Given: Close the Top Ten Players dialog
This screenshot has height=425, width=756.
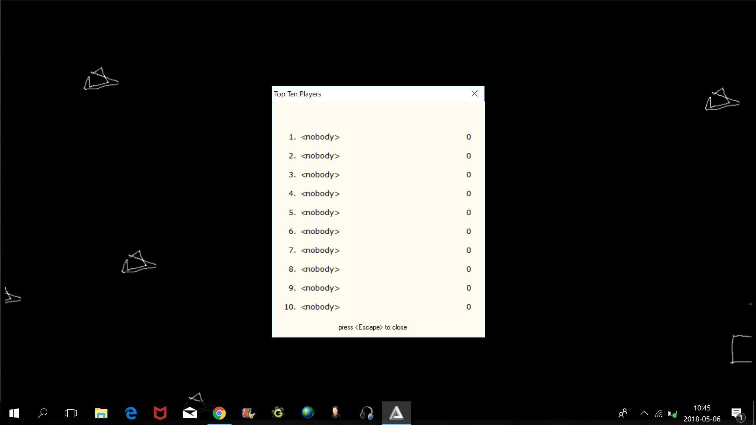Looking at the screenshot, I should [x=474, y=94].
